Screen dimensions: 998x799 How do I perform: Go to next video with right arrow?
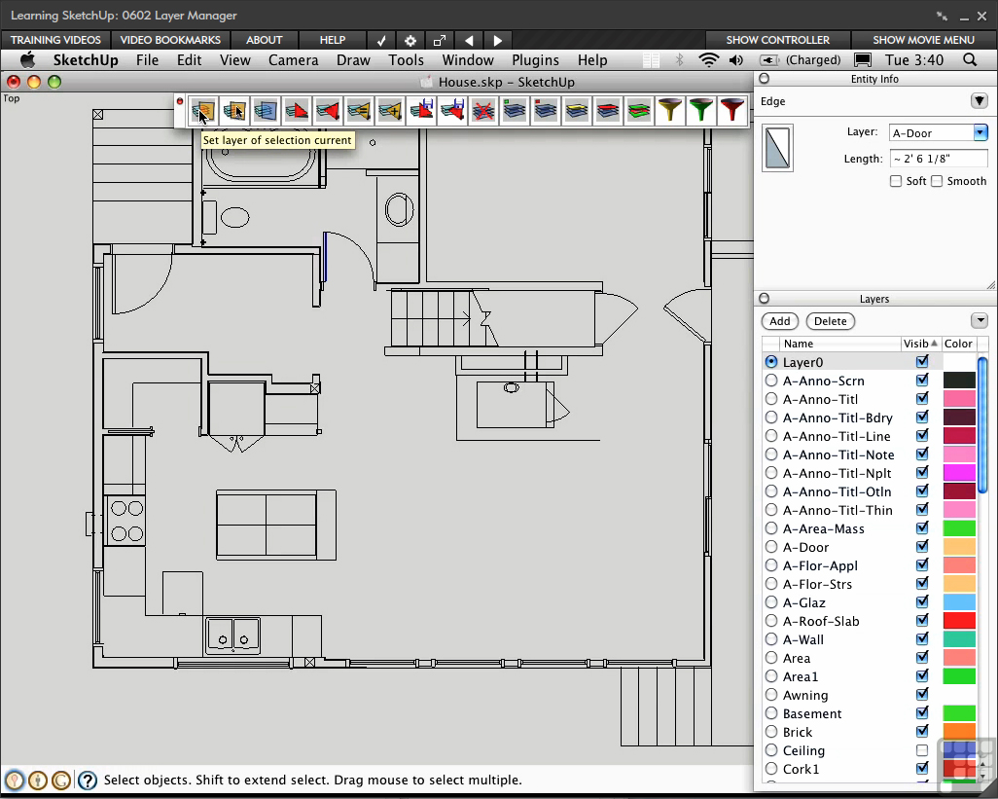[498, 40]
